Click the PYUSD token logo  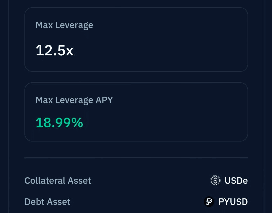[x=209, y=202]
